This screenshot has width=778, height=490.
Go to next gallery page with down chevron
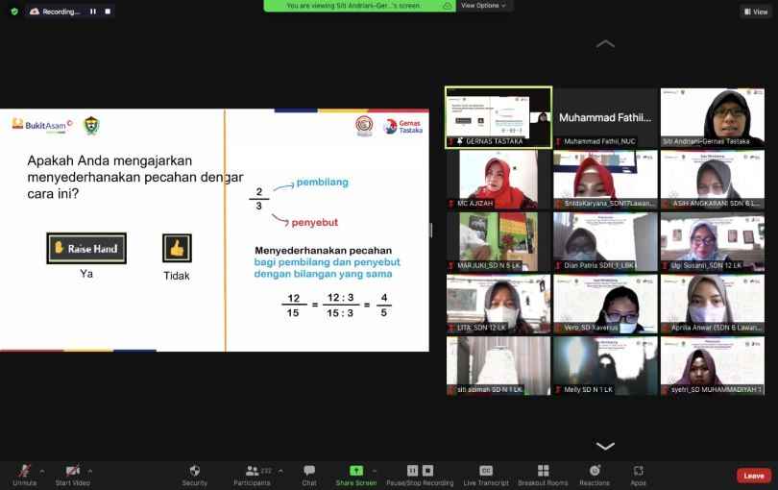coord(605,445)
